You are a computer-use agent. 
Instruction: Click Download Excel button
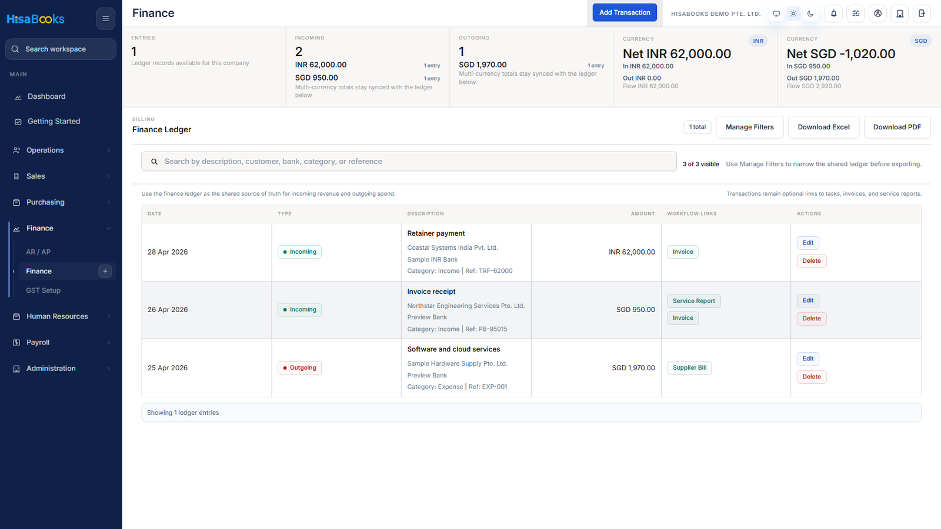click(823, 127)
